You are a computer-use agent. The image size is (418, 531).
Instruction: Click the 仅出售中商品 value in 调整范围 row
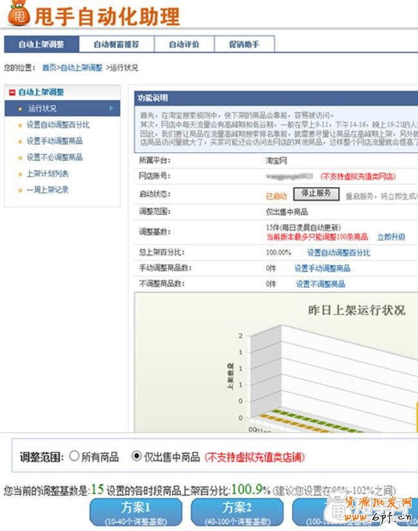click(287, 212)
